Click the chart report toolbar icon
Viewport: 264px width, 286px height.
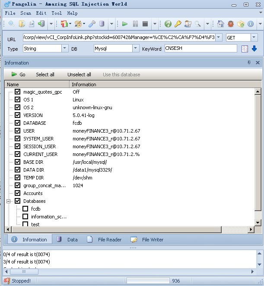(32, 24)
